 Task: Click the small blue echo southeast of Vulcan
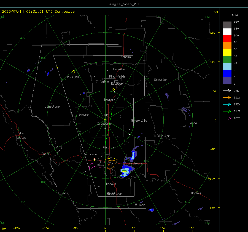coord(151,210)
